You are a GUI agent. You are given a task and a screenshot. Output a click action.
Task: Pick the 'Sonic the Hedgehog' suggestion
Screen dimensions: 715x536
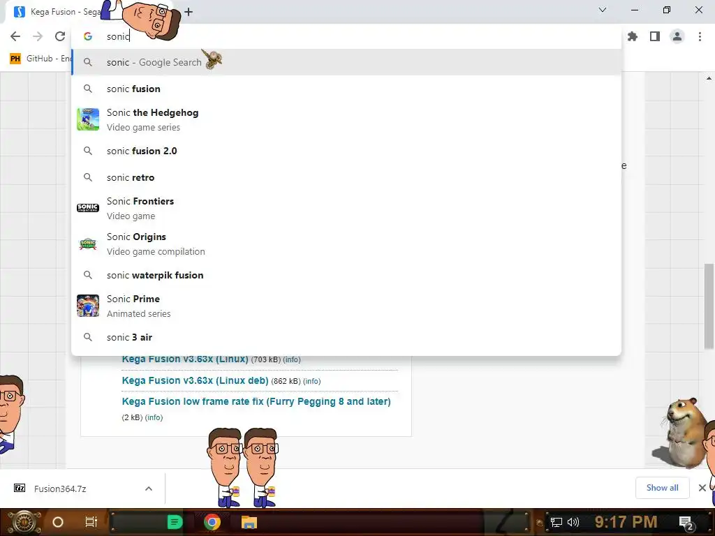point(346,119)
